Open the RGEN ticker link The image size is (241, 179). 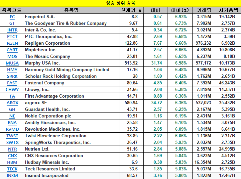(12, 43)
